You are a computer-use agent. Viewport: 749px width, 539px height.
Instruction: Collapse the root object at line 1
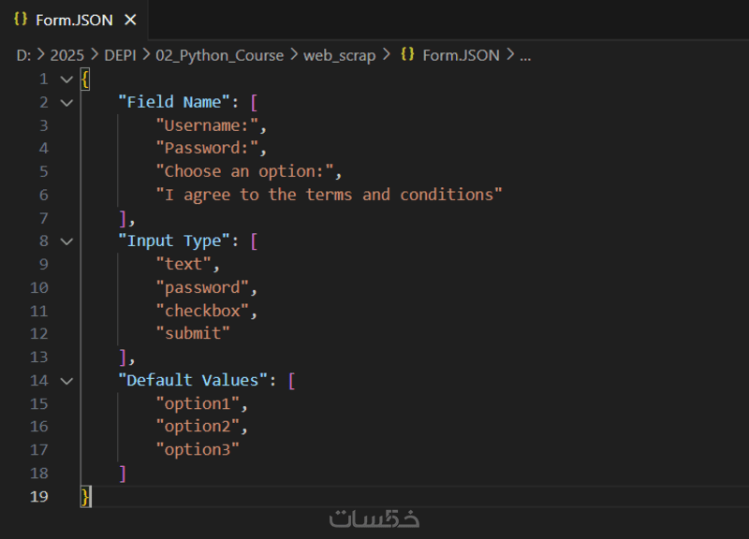pyautogui.click(x=66, y=80)
